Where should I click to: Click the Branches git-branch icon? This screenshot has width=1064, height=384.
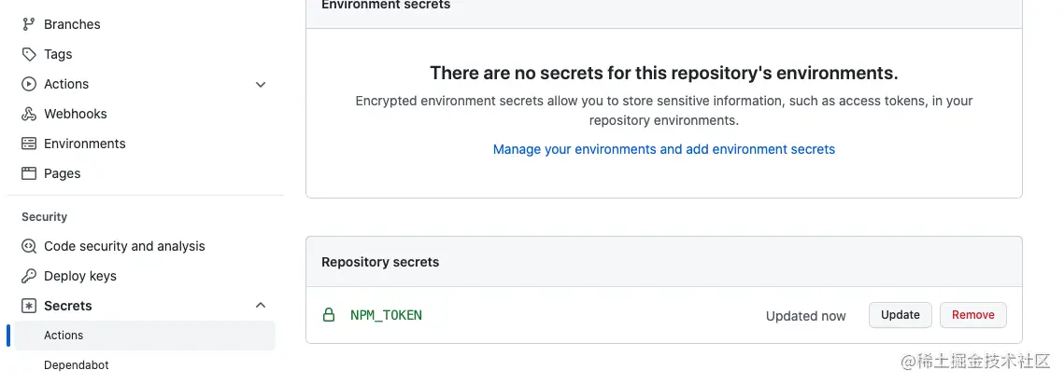tap(29, 24)
